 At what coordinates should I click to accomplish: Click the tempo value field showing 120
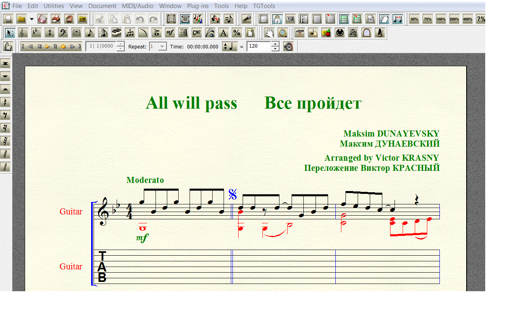[258, 46]
